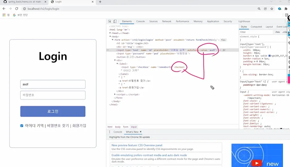Click the browser forward arrow

tap(10, 9)
